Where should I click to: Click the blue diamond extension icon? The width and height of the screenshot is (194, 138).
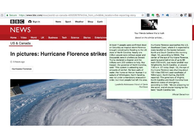click(163, 15)
